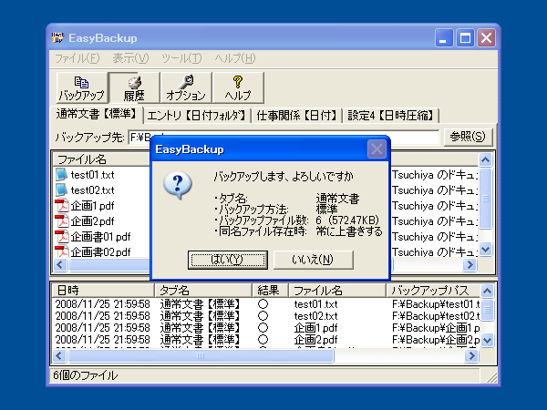Click file list scroll up arrow
Screen dimensions: 547x410
[x=485, y=160]
